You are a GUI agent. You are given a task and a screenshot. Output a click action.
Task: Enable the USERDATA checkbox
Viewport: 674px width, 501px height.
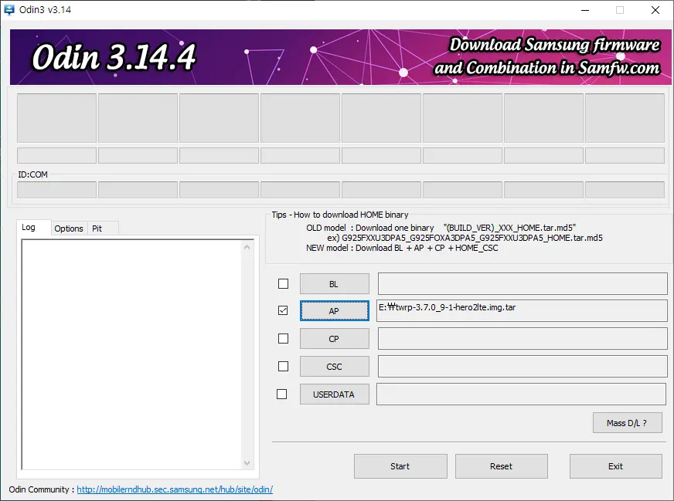(281, 394)
